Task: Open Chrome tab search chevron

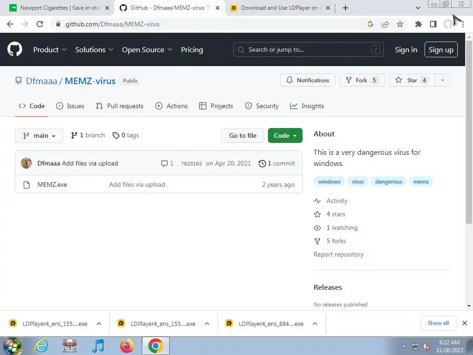Action: click(x=418, y=8)
